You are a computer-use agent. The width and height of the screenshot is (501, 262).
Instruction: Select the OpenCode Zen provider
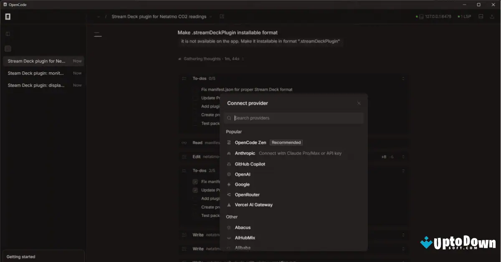pyautogui.click(x=250, y=142)
